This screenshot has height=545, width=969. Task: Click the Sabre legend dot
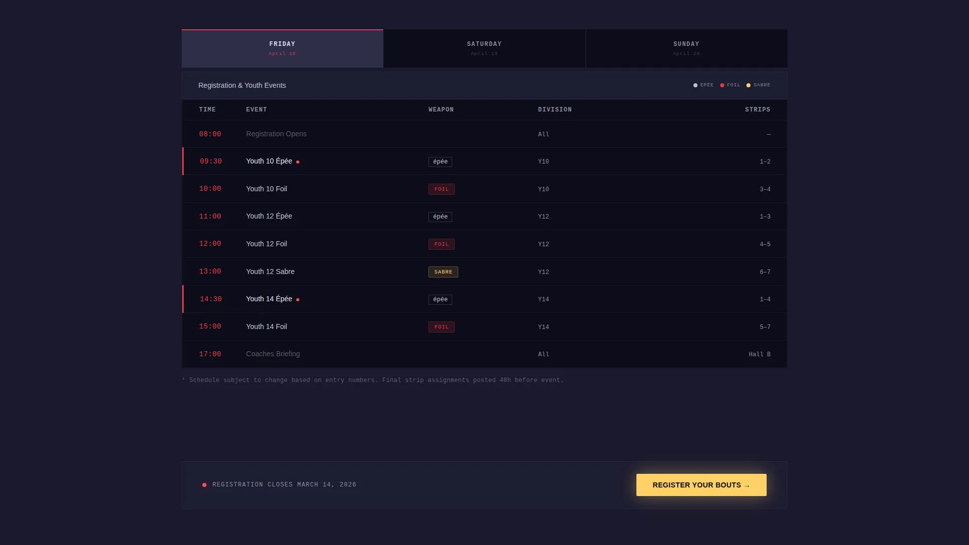click(x=748, y=85)
